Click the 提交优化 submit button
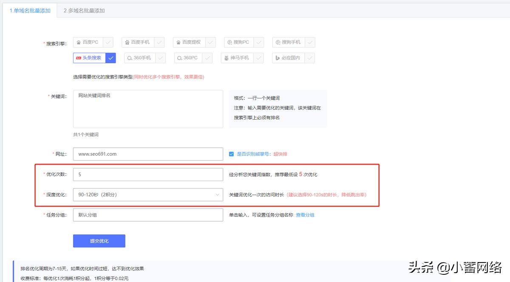The image size is (510, 282). click(99, 240)
